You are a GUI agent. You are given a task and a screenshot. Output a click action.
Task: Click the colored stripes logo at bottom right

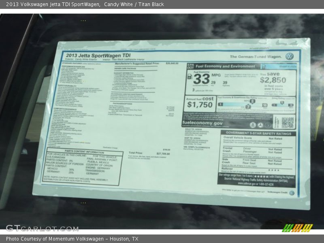(297, 228)
